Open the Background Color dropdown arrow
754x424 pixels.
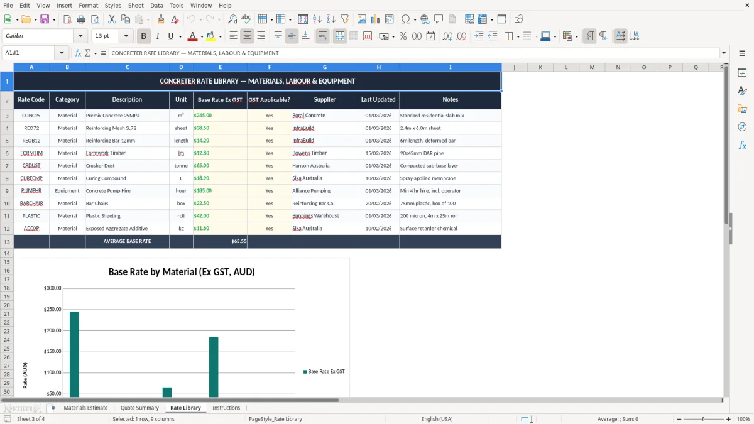click(x=220, y=36)
